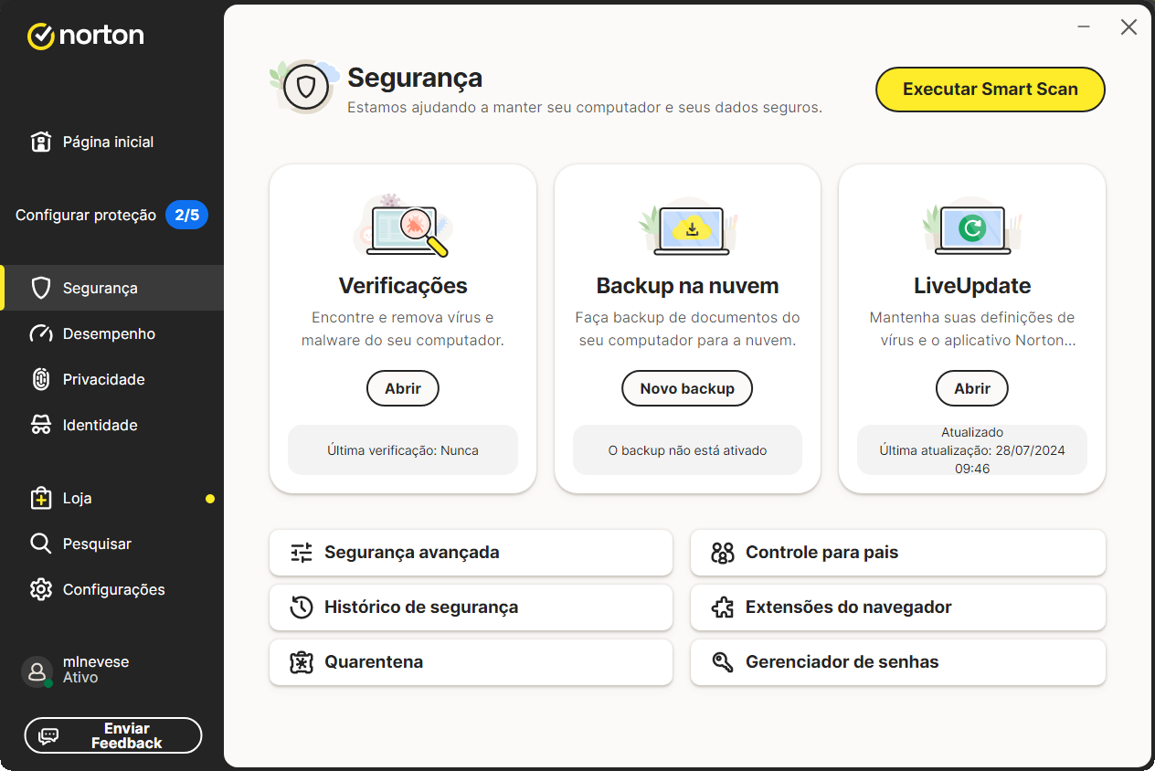Click the Configurações gear icon
The width and height of the screenshot is (1155, 771).
40,589
